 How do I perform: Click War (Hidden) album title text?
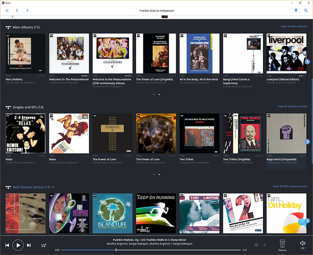(14, 79)
